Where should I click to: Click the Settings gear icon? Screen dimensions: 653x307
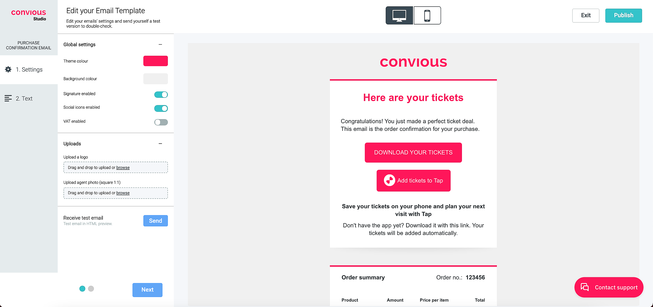click(8, 69)
